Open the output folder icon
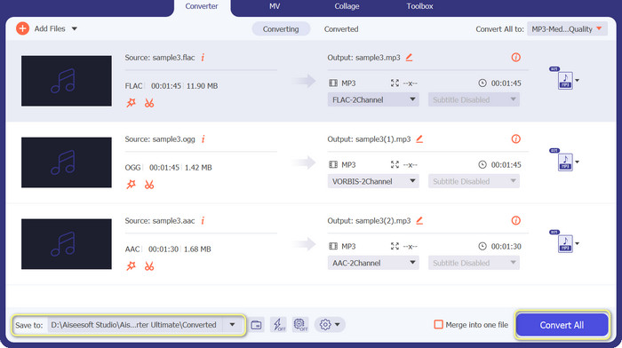The width and height of the screenshot is (622, 348). (256, 325)
